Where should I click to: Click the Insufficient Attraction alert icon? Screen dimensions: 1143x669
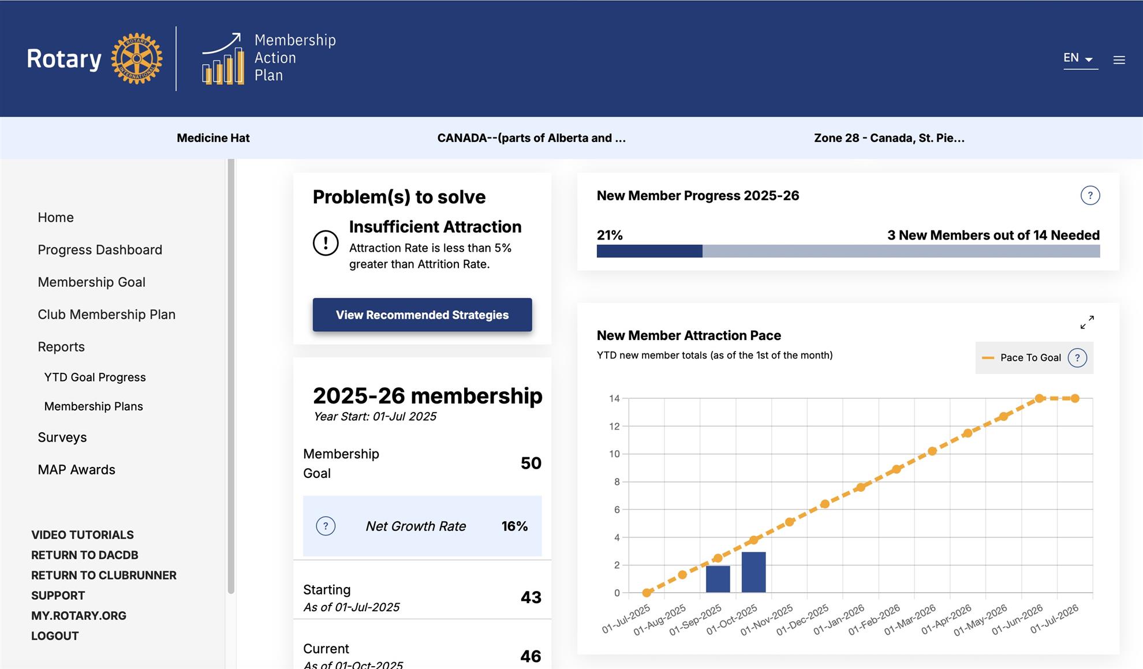(326, 243)
